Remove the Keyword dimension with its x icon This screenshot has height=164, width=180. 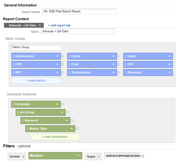[73, 121]
